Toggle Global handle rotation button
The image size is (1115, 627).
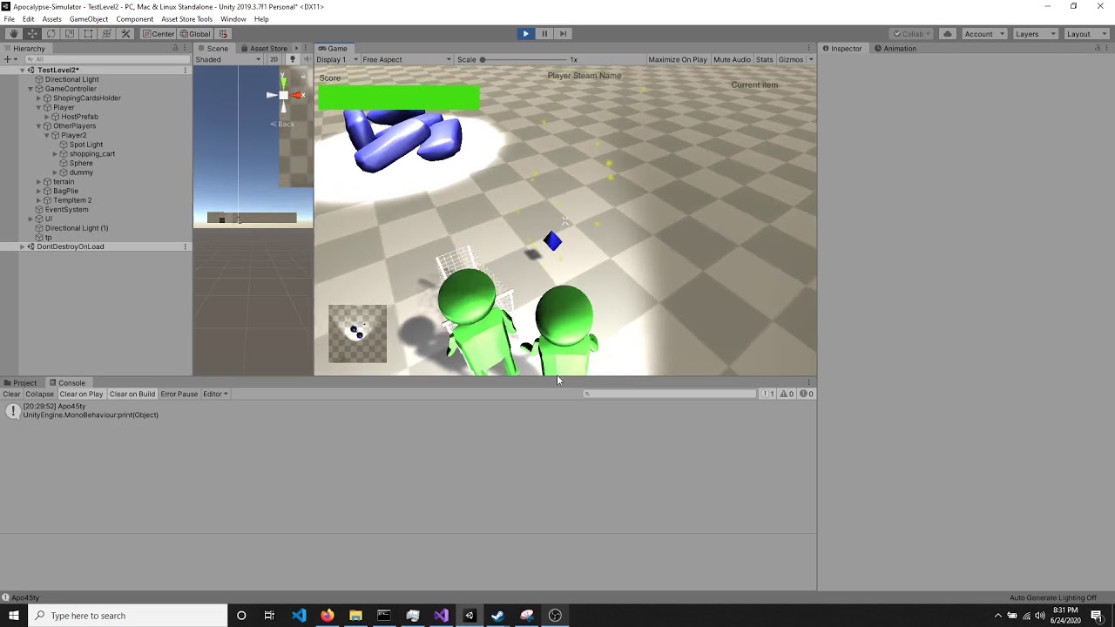tap(195, 34)
